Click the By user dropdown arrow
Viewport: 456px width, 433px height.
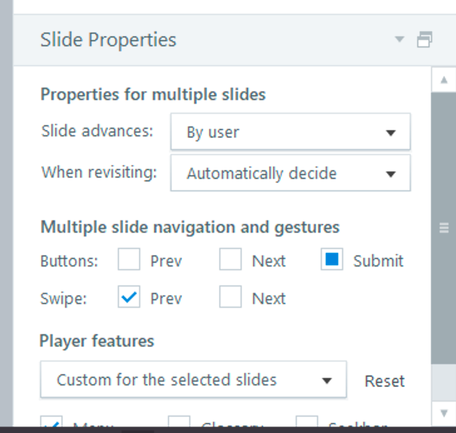(x=391, y=133)
